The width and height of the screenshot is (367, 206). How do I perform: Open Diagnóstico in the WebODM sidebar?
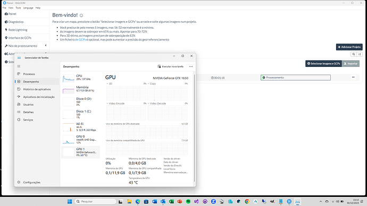pos(14,22)
